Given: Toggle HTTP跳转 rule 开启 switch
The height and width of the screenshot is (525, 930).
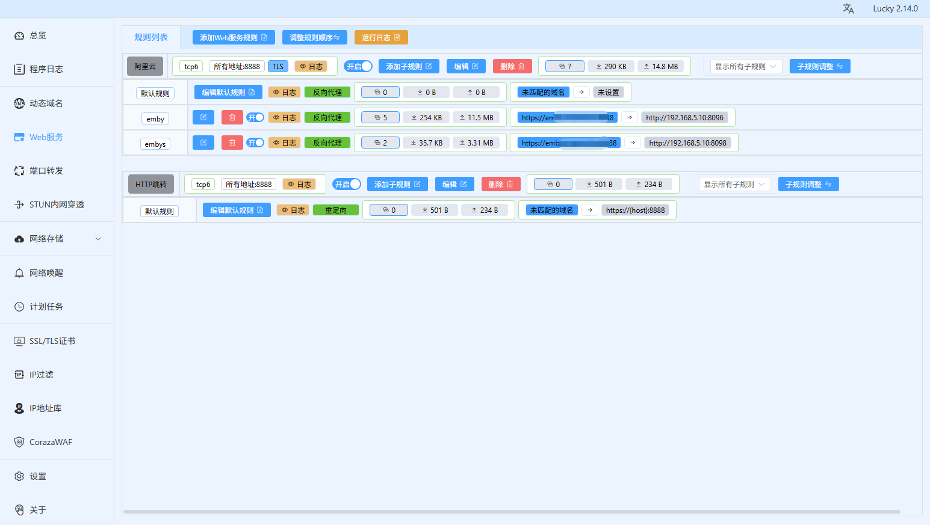Looking at the screenshot, I should coord(347,184).
